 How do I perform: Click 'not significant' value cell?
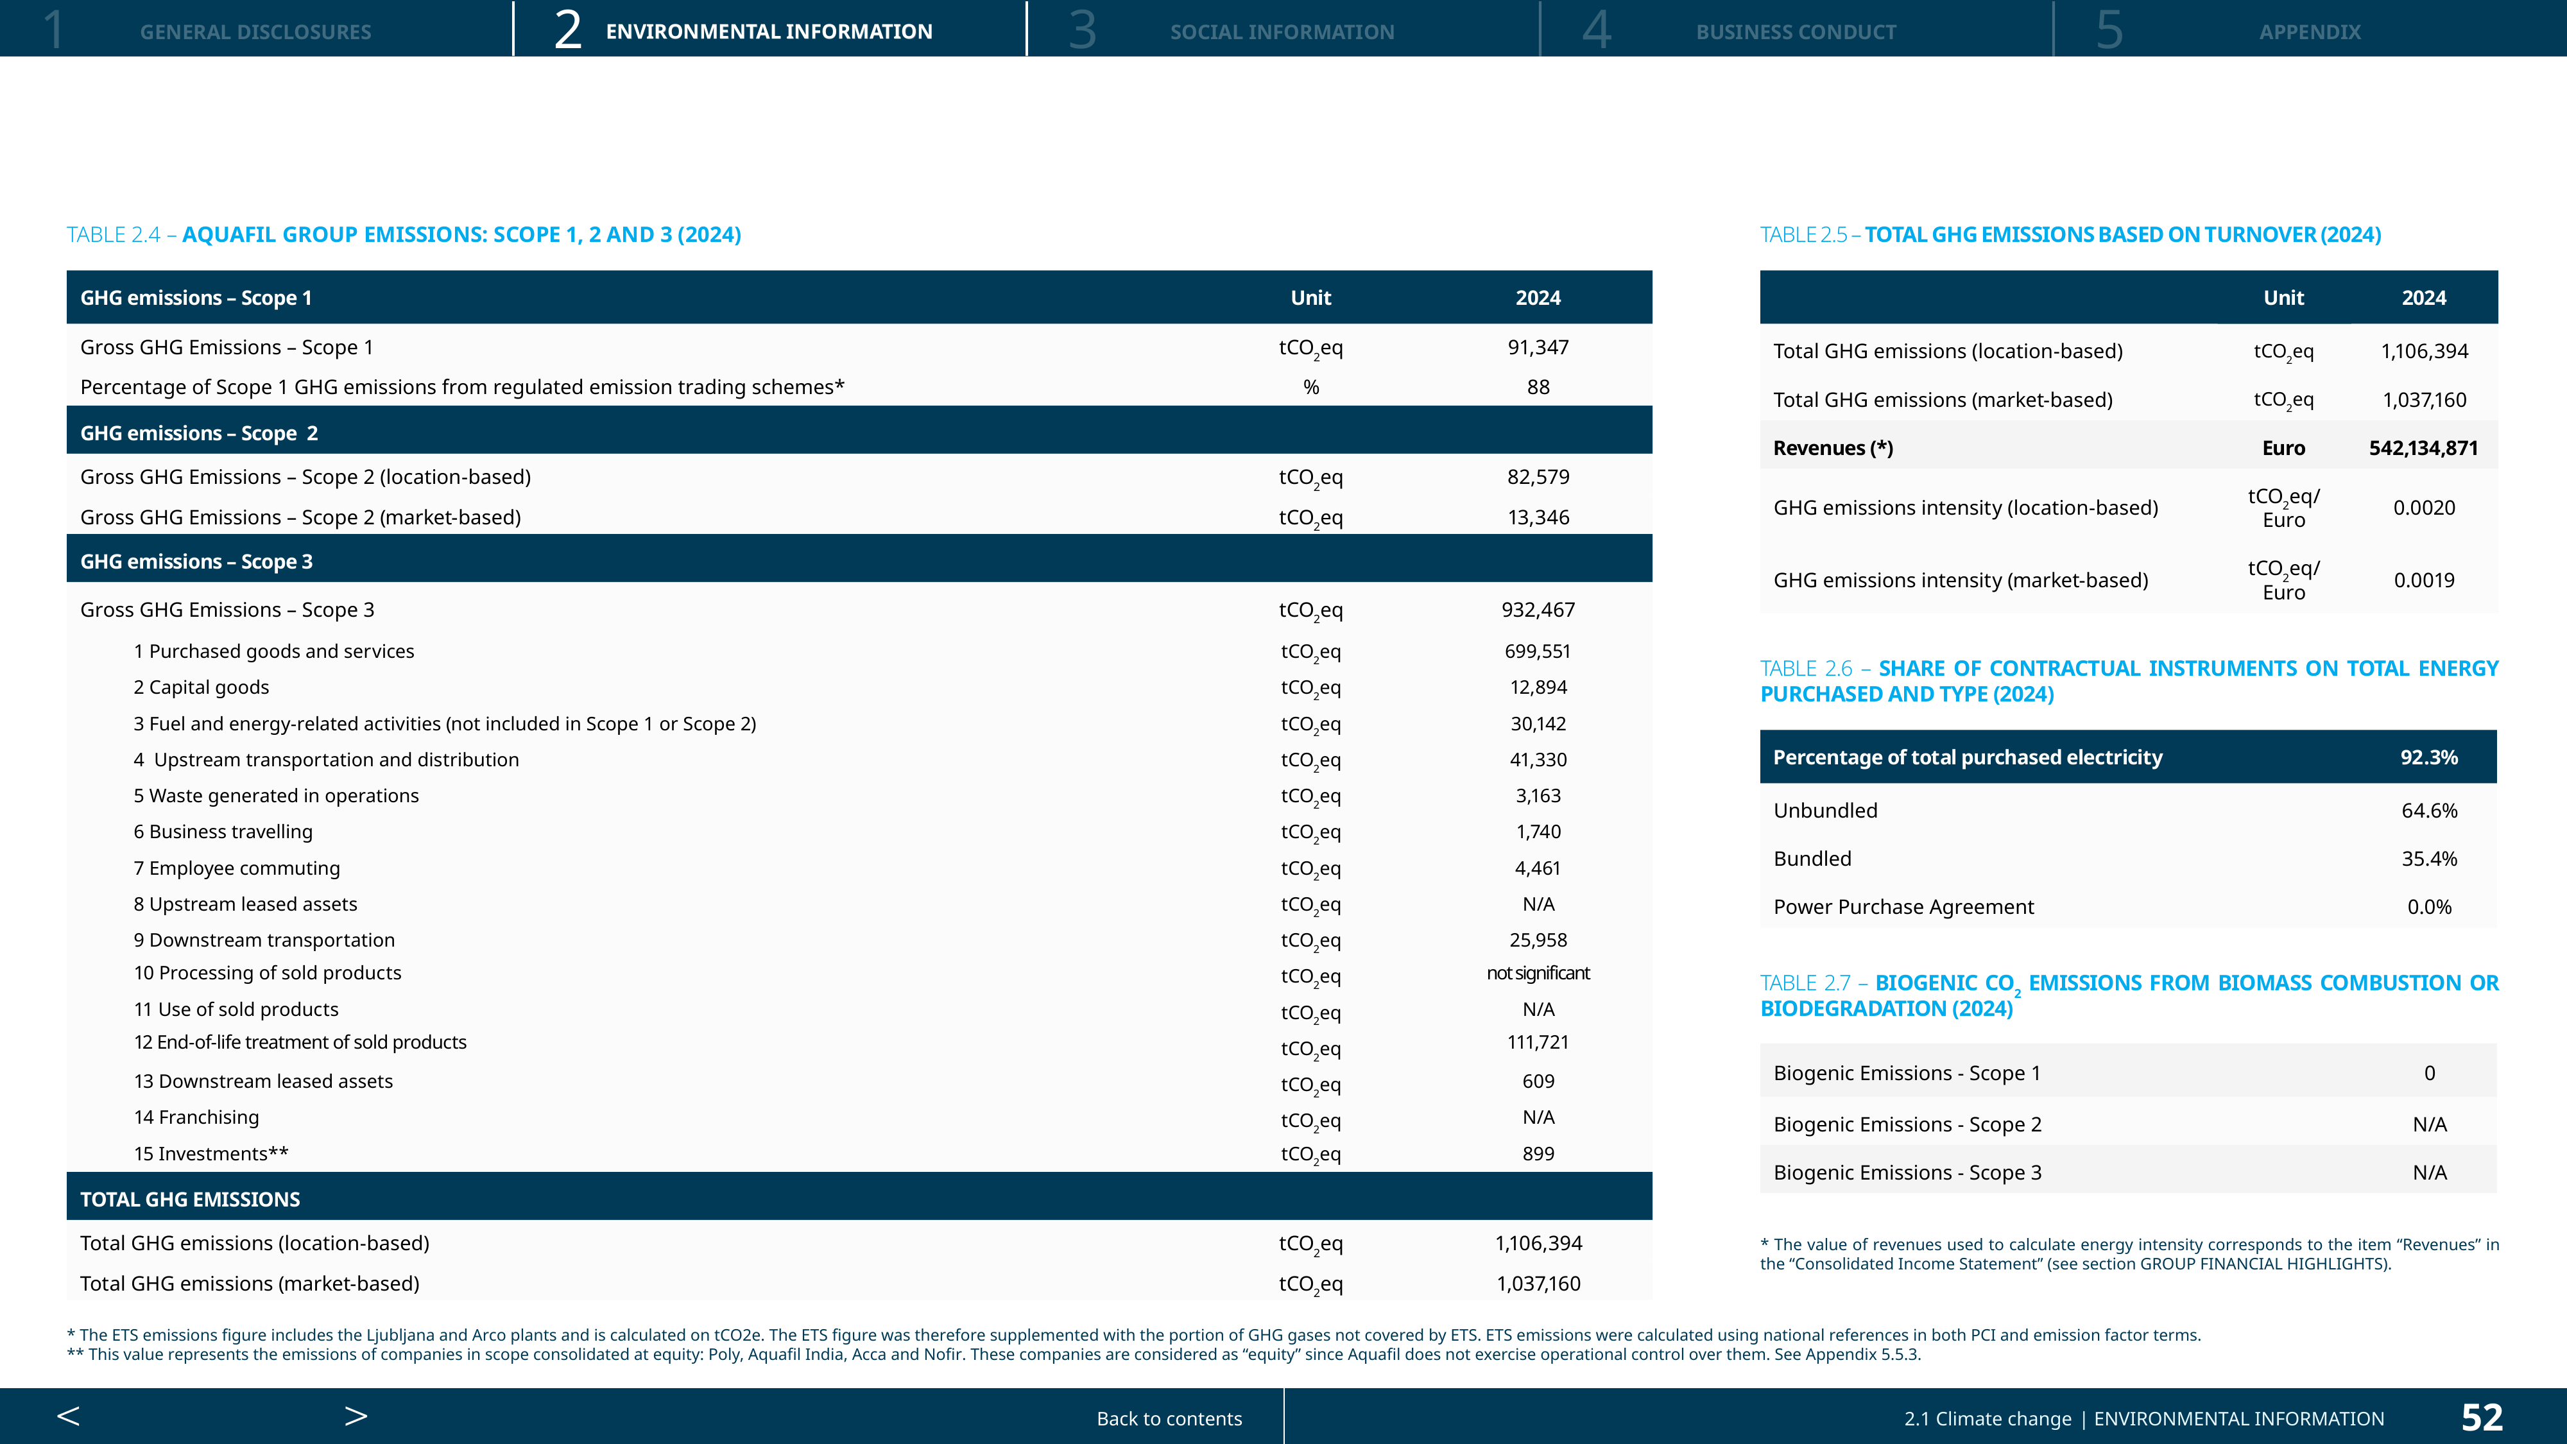(1538, 973)
